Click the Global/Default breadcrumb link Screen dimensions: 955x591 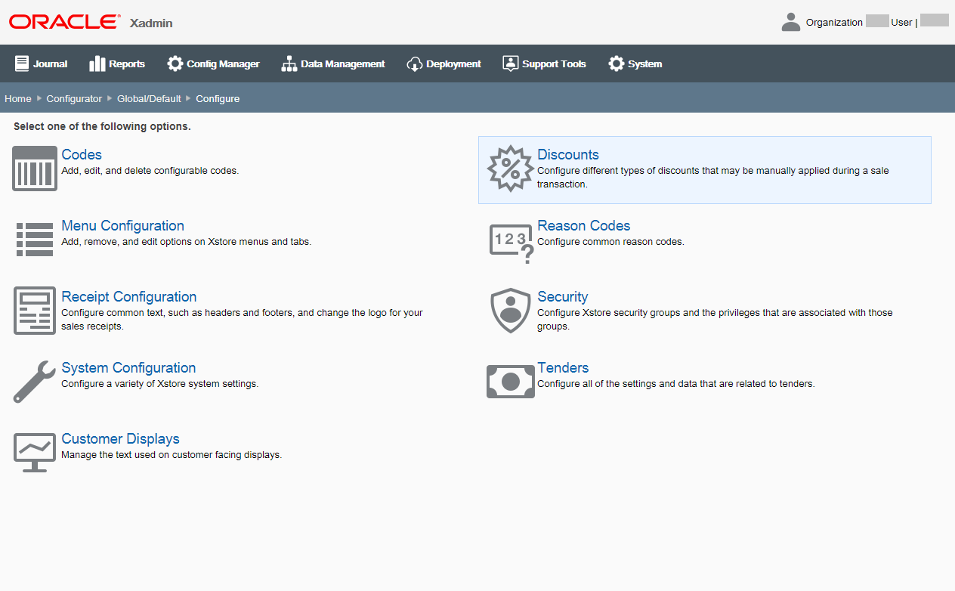click(x=149, y=98)
